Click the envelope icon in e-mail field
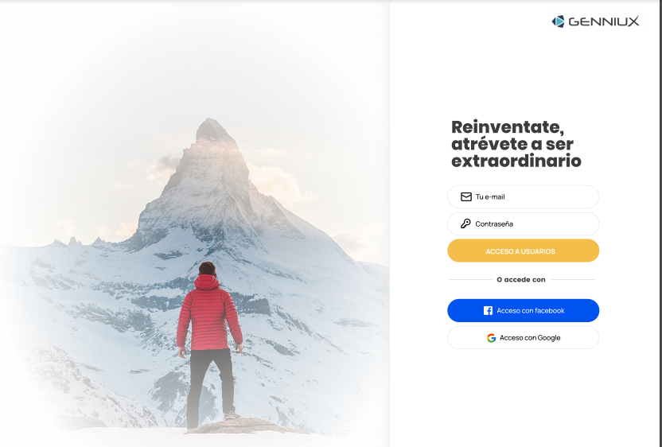The image size is (662, 447). 466,196
